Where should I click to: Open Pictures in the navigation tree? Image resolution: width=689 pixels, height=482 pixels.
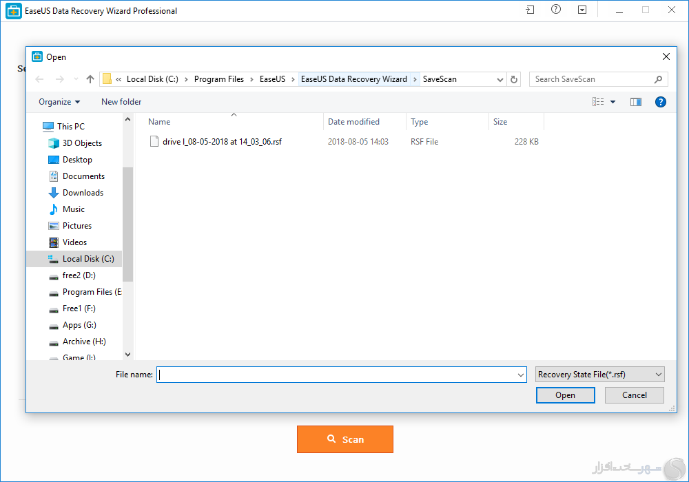pyautogui.click(x=70, y=226)
